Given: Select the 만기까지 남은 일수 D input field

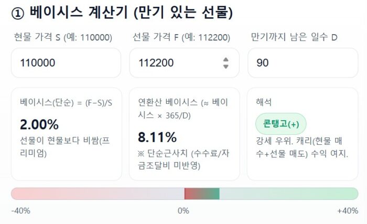Looking at the screenshot, I should pos(303,63).
